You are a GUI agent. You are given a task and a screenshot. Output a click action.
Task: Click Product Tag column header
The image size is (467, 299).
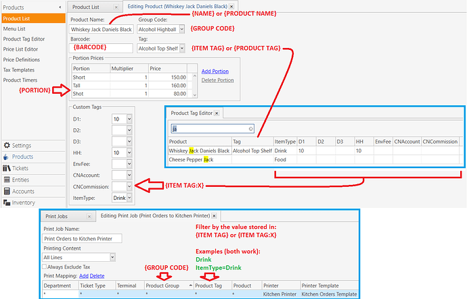(213, 286)
